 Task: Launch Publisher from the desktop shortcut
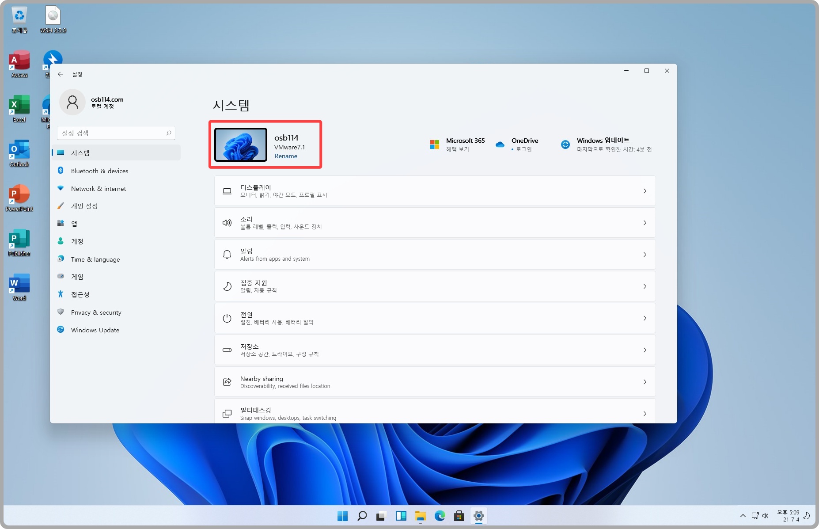pyautogui.click(x=19, y=243)
